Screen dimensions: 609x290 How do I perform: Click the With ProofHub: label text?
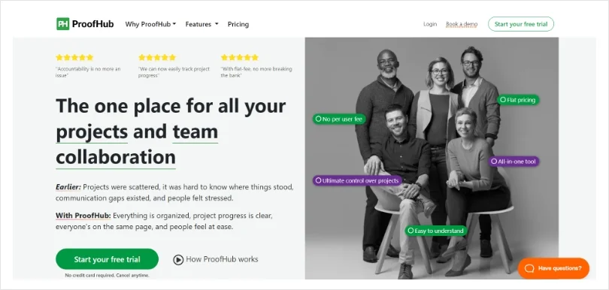pyautogui.click(x=83, y=216)
